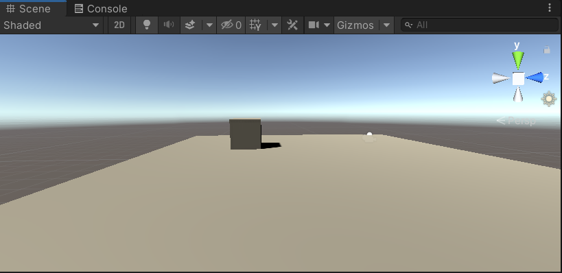562x273 pixels.
Task: Click the scene search field
Action: coord(480,25)
